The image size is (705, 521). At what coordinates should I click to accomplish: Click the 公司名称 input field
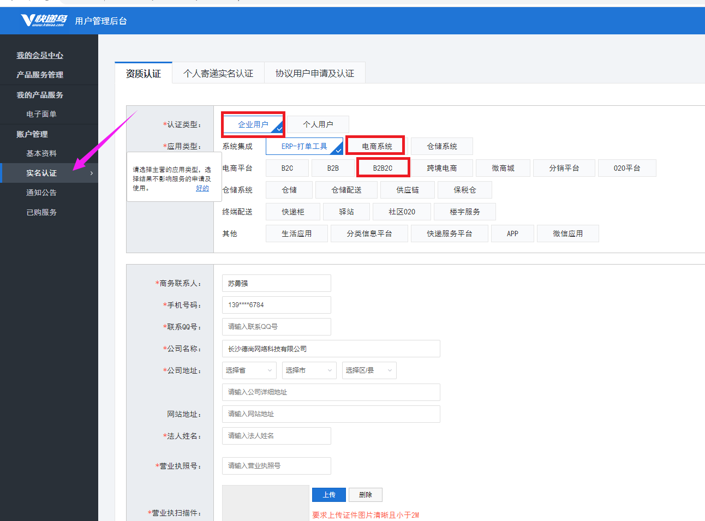331,349
